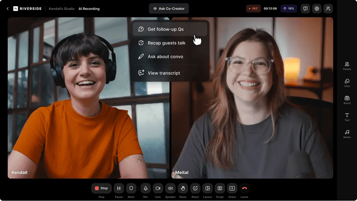This screenshot has height=201, width=357.
Task: Check the 16% upload progress indicator
Action: pyautogui.click(x=289, y=8)
